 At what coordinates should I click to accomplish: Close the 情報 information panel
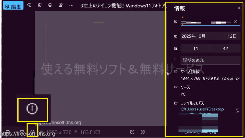click(239, 8)
